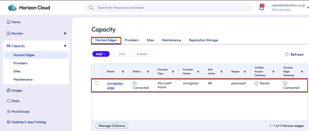Filter the Status column
309x131 pixels.
point(148,72)
